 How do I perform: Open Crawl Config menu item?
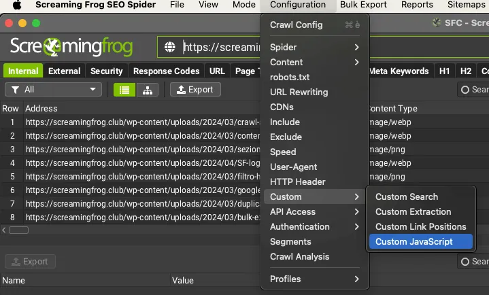pyautogui.click(x=297, y=25)
